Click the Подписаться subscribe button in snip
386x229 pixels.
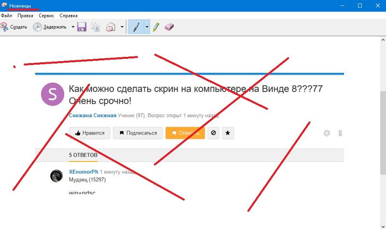[138, 133]
